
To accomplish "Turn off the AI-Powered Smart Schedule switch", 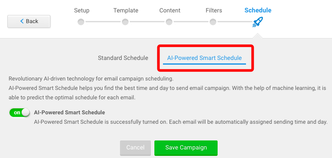I will (x=19, y=113).
